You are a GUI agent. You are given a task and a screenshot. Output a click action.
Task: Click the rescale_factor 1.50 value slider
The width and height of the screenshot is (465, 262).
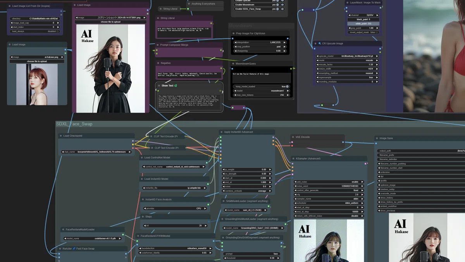[347, 65]
